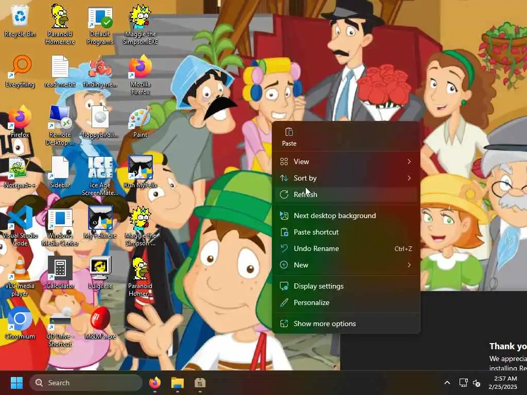Click Paste at top of context menu
The width and height of the screenshot is (527, 395).
(289, 137)
